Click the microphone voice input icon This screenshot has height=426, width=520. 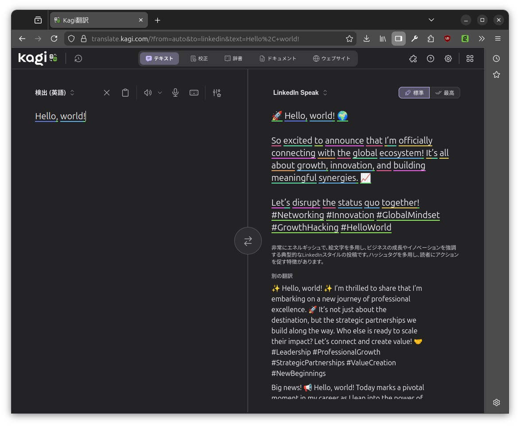tap(175, 93)
